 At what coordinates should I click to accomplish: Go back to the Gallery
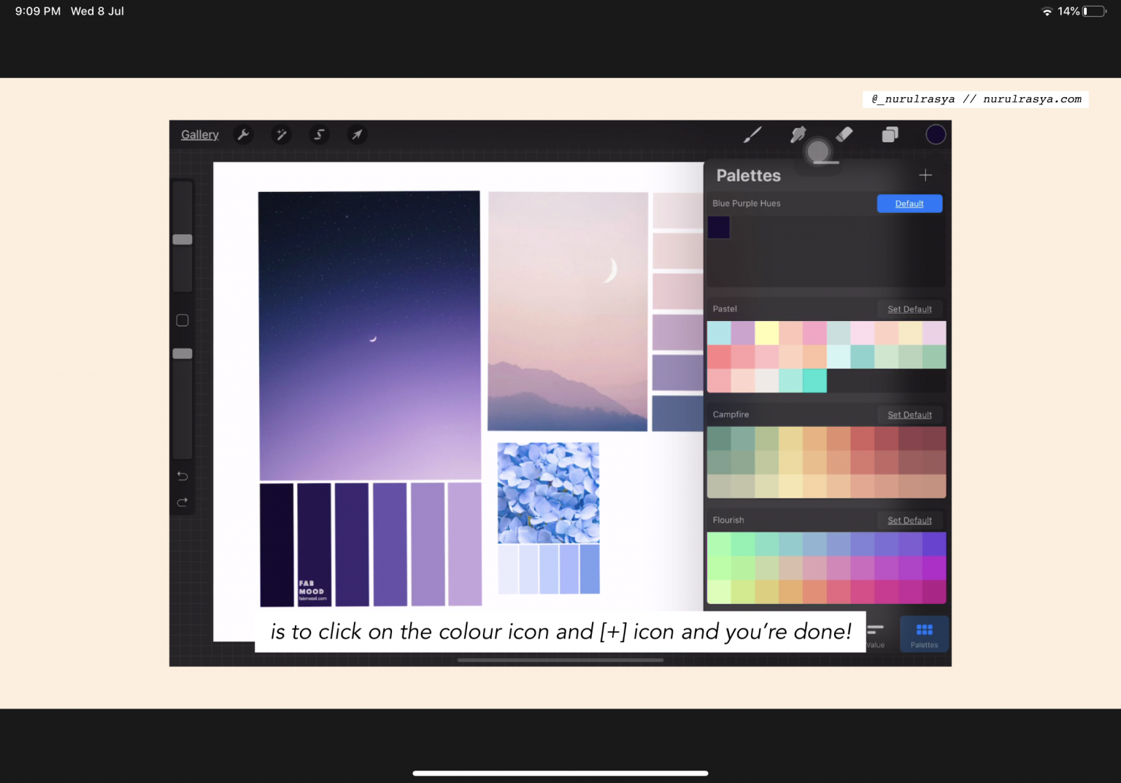(199, 134)
